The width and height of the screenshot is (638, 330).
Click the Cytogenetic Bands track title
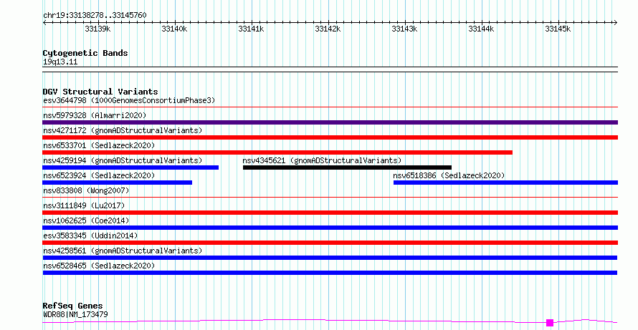(85, 53)
